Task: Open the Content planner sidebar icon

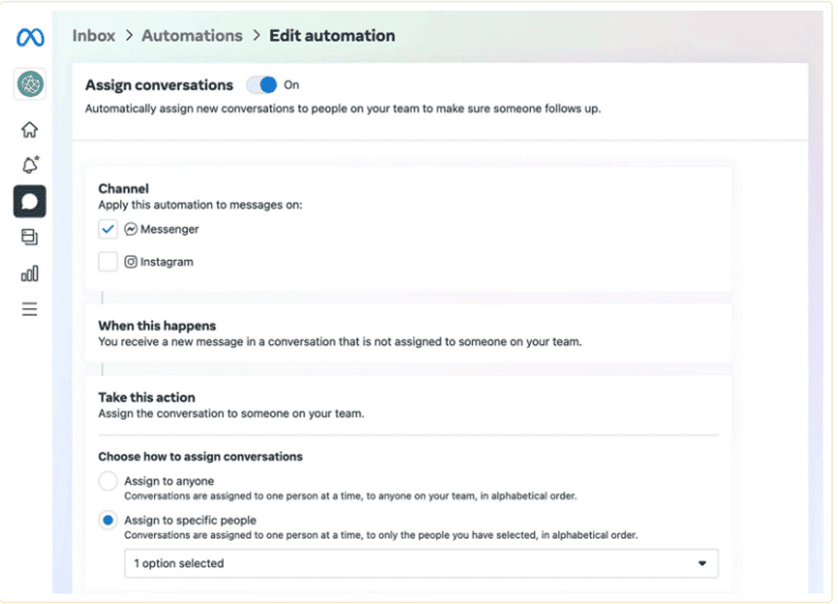Action: point(30,238)
